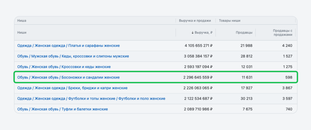311x130 pixels.
Task: Select the revenue cell 4 105 655 271 ₽
Action: (198, 46)
